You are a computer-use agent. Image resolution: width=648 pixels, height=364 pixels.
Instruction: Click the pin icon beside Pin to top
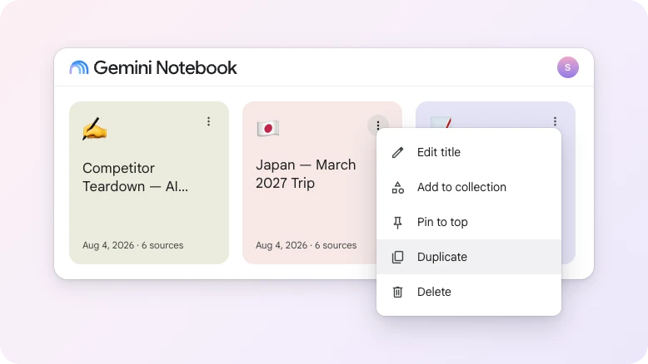[397, 223]
